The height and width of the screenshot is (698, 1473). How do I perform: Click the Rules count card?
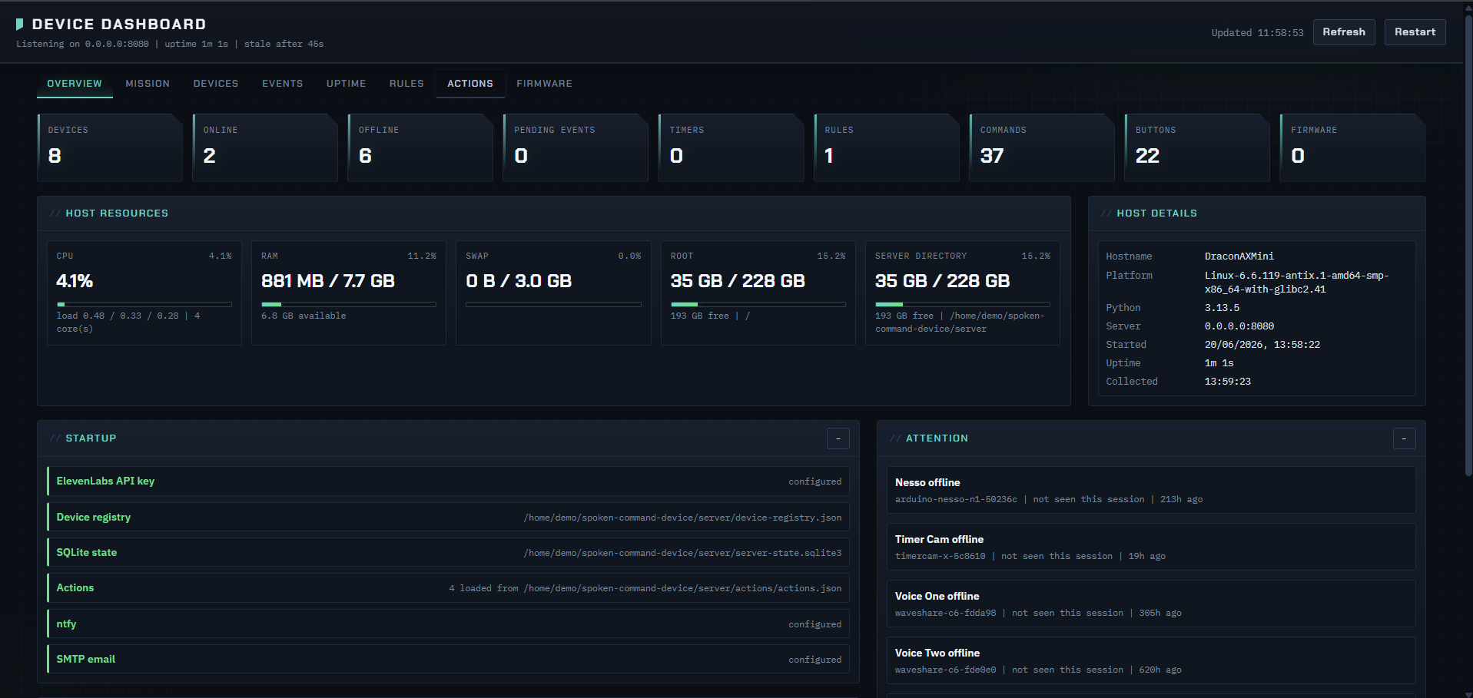887,147
